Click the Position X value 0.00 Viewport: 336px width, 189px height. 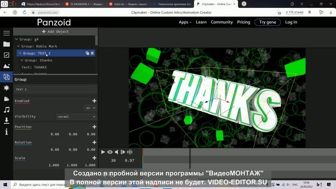(55, 134)
